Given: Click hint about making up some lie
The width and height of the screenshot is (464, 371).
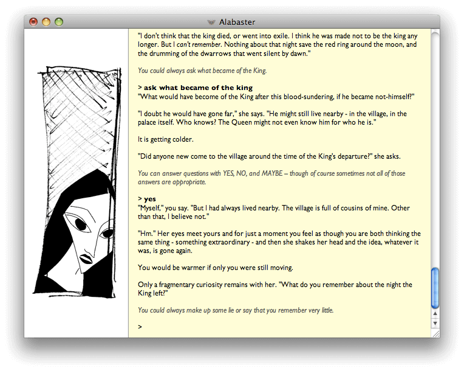Looking at the screenshot, I should click(x=236, y=310).
